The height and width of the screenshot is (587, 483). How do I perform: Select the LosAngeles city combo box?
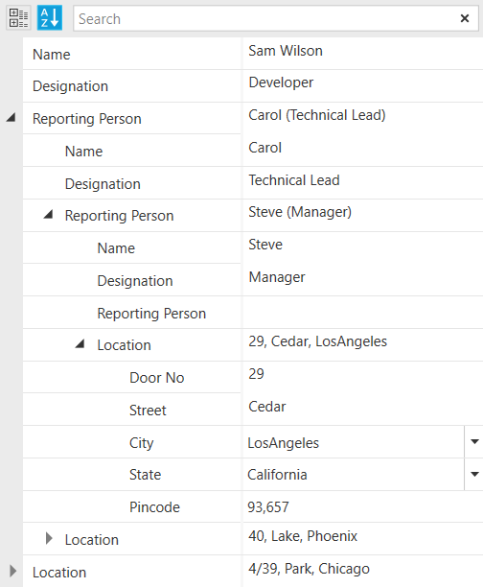(x=354, y=442)
